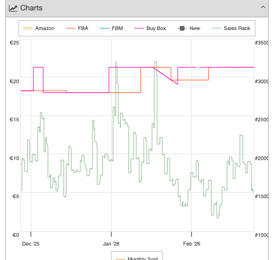
Task: Collapse the Charts panel with the chevron
Action: (x=263, y=8)
